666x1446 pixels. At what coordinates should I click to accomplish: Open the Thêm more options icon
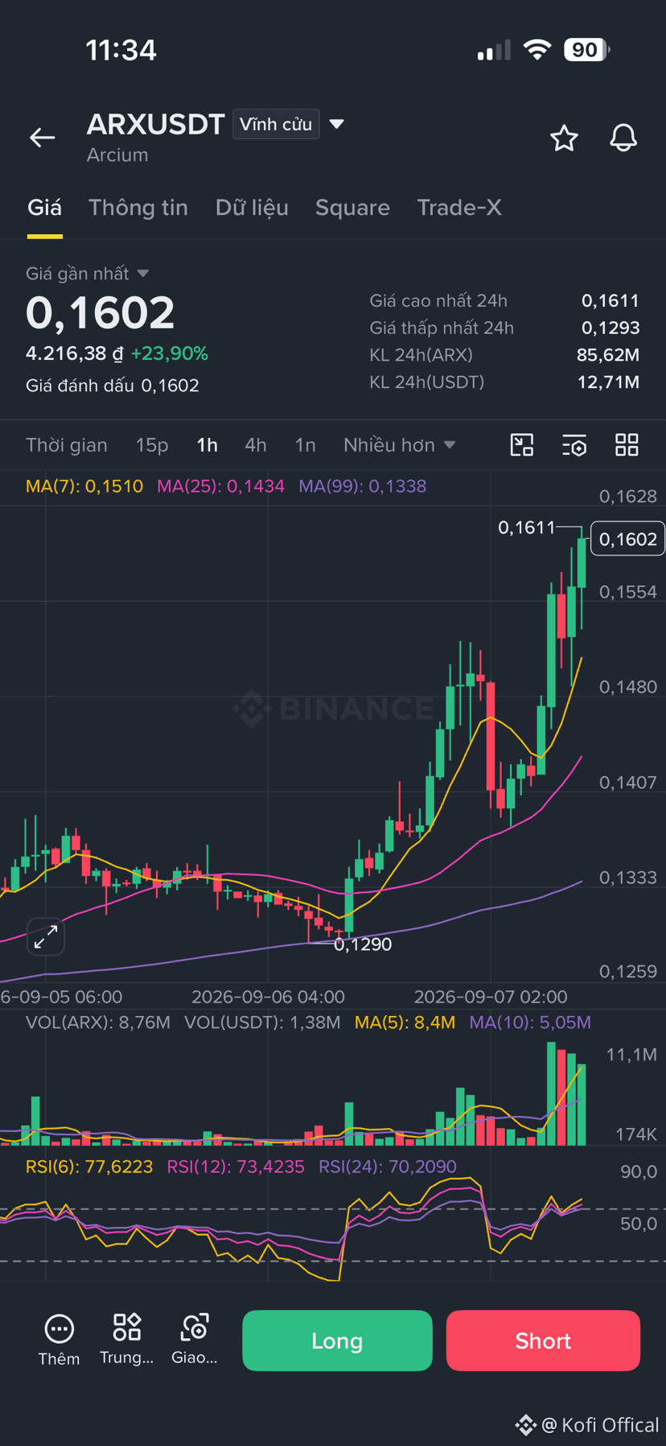[59, 1329]
